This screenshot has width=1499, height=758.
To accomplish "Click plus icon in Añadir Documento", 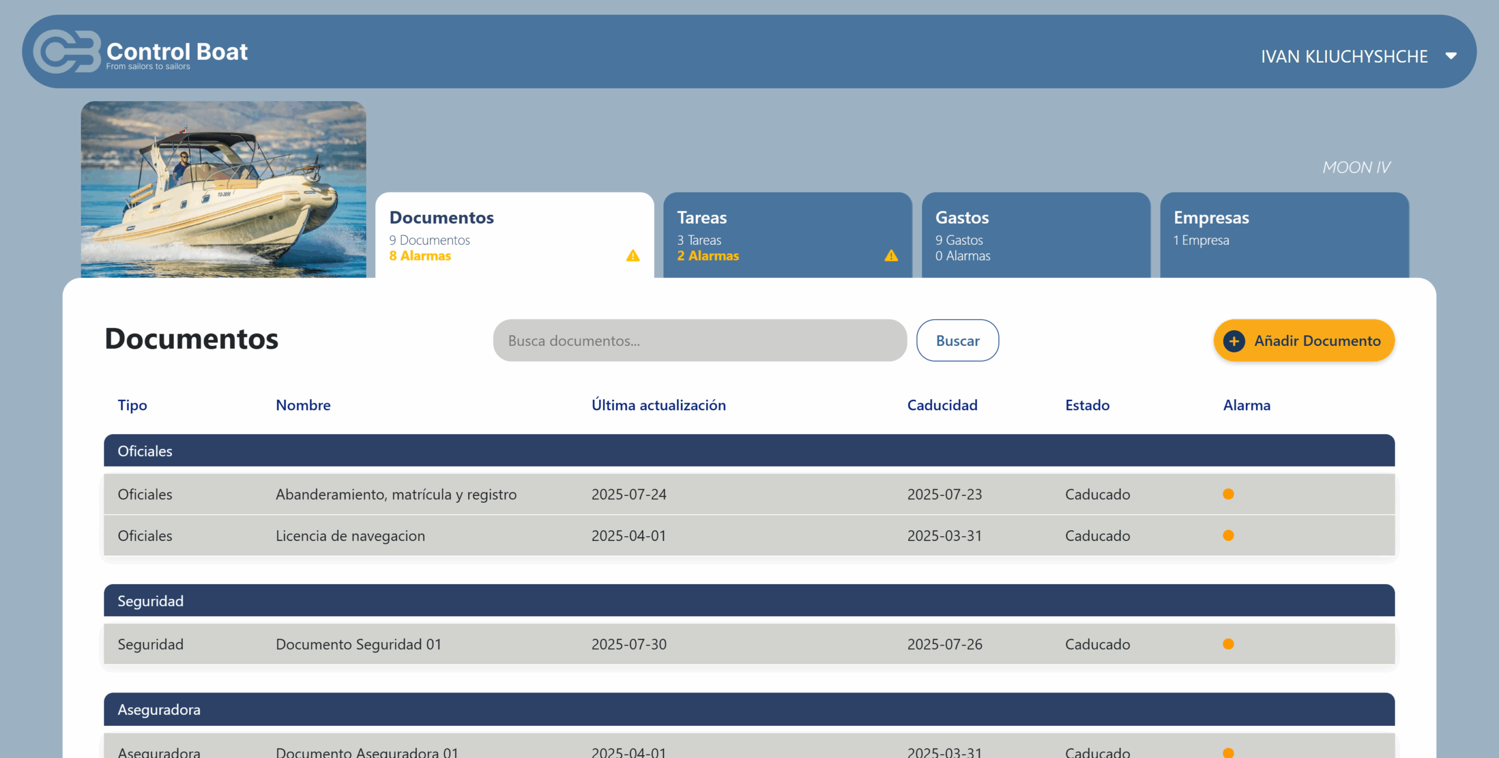I will click(1234, 341).
